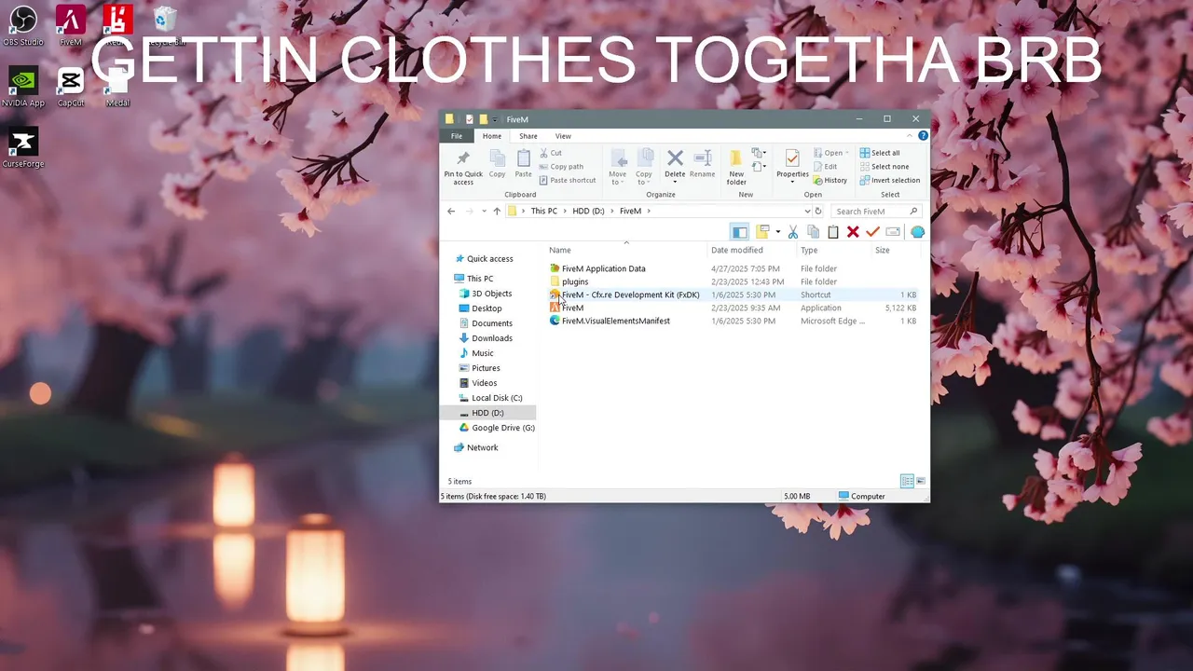Click Invert selection in ribbon
The height and width of the screenshot is (671, 1193).
point(890,181)
